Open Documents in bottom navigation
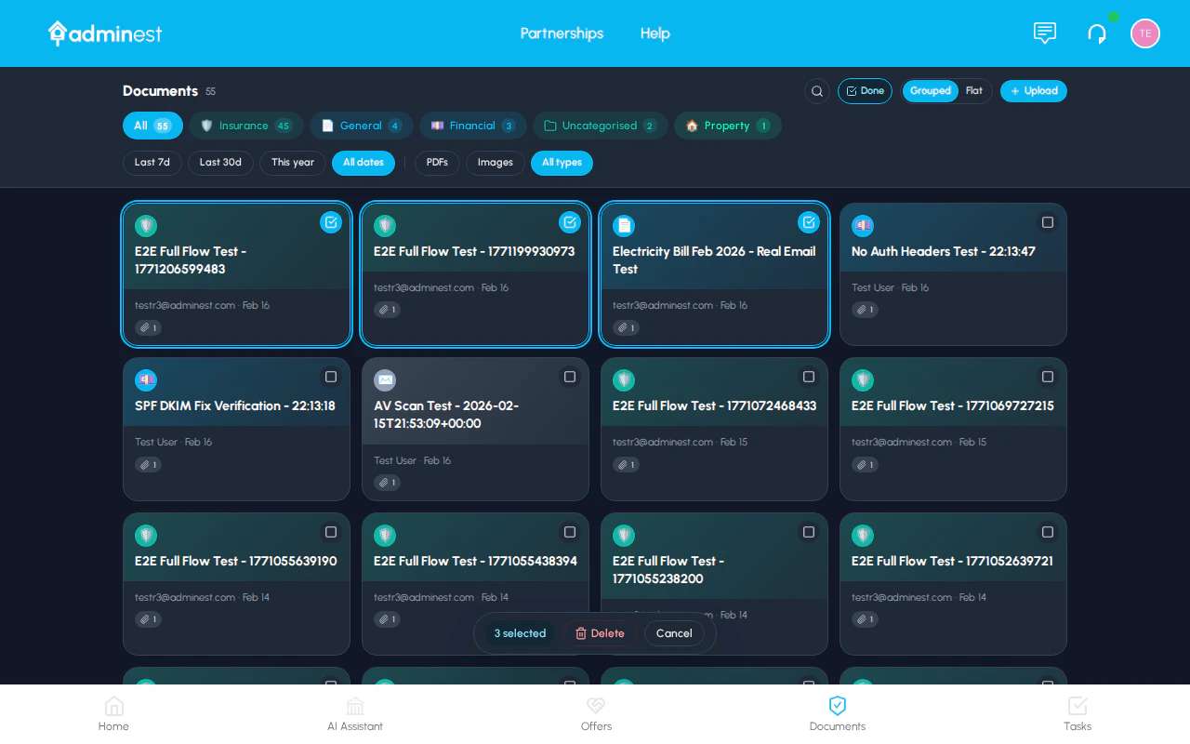The image size is (1190, 744). [x=838, y=714]
